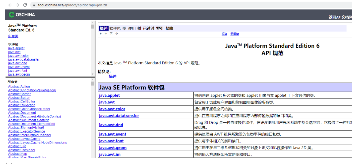Open java.awt.font in the packages table

(x=111, y=141)
